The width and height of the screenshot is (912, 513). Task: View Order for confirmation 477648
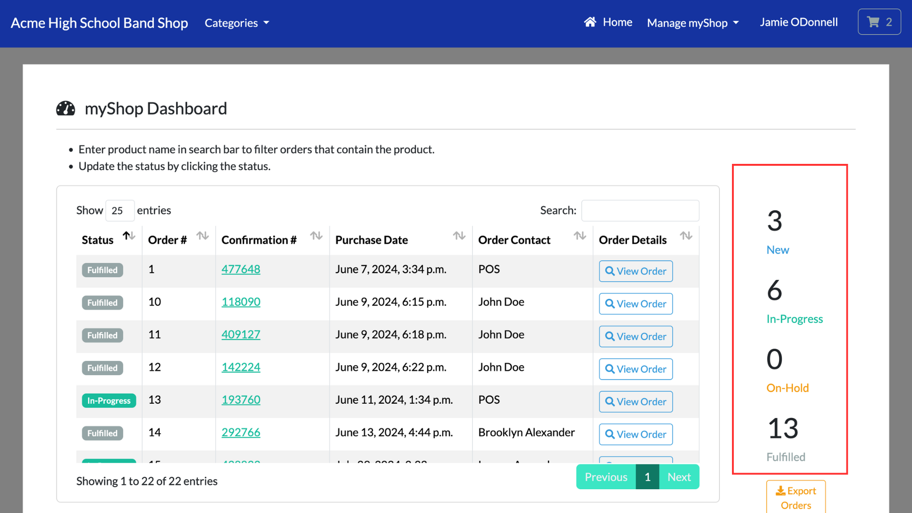tap(636, 271)
